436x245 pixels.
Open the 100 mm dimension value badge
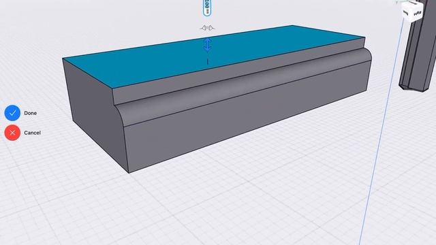click(207, 7)
